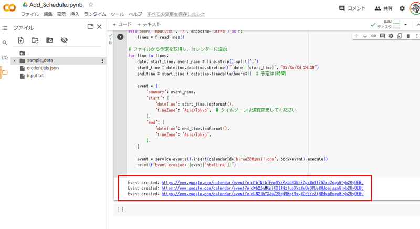Add comment to cell icon

point(383,36)
